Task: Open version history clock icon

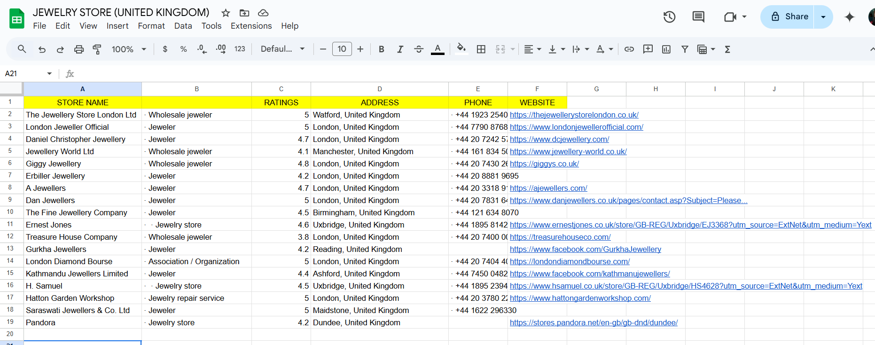Action: point(669,17)
